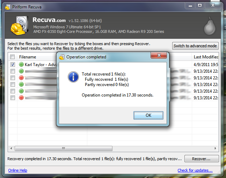Minimize the Piriform Recuva window
This screenshot has width=226, height=178.
pyautogui.click(x=190, y=6)
